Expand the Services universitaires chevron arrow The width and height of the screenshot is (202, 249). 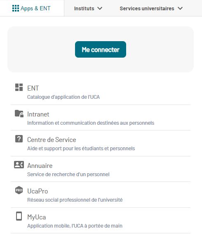pyautogui.click(x=180, y=8)
